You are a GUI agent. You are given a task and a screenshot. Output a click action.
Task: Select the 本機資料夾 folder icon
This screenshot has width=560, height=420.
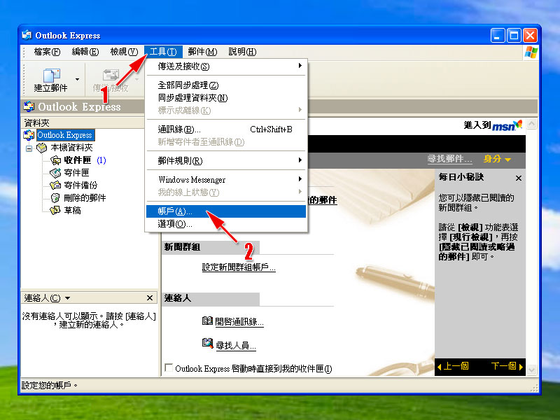[42, 148]
